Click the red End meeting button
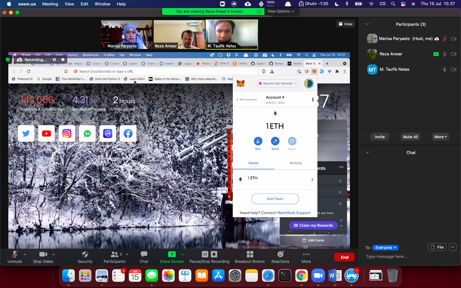Image resolution: width=461 pixels, height=288 pixels. point(344,257)
